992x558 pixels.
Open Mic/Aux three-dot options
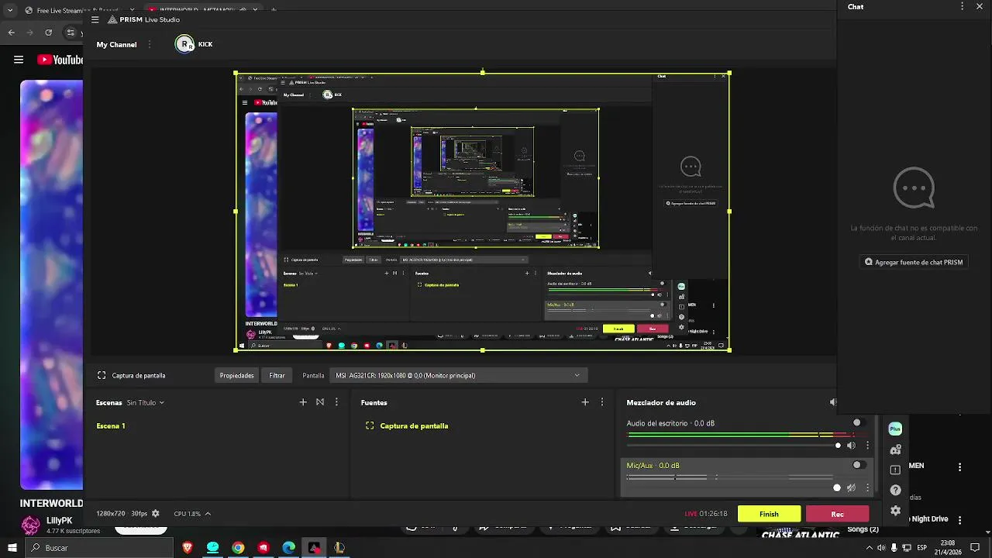coord(867,487)
